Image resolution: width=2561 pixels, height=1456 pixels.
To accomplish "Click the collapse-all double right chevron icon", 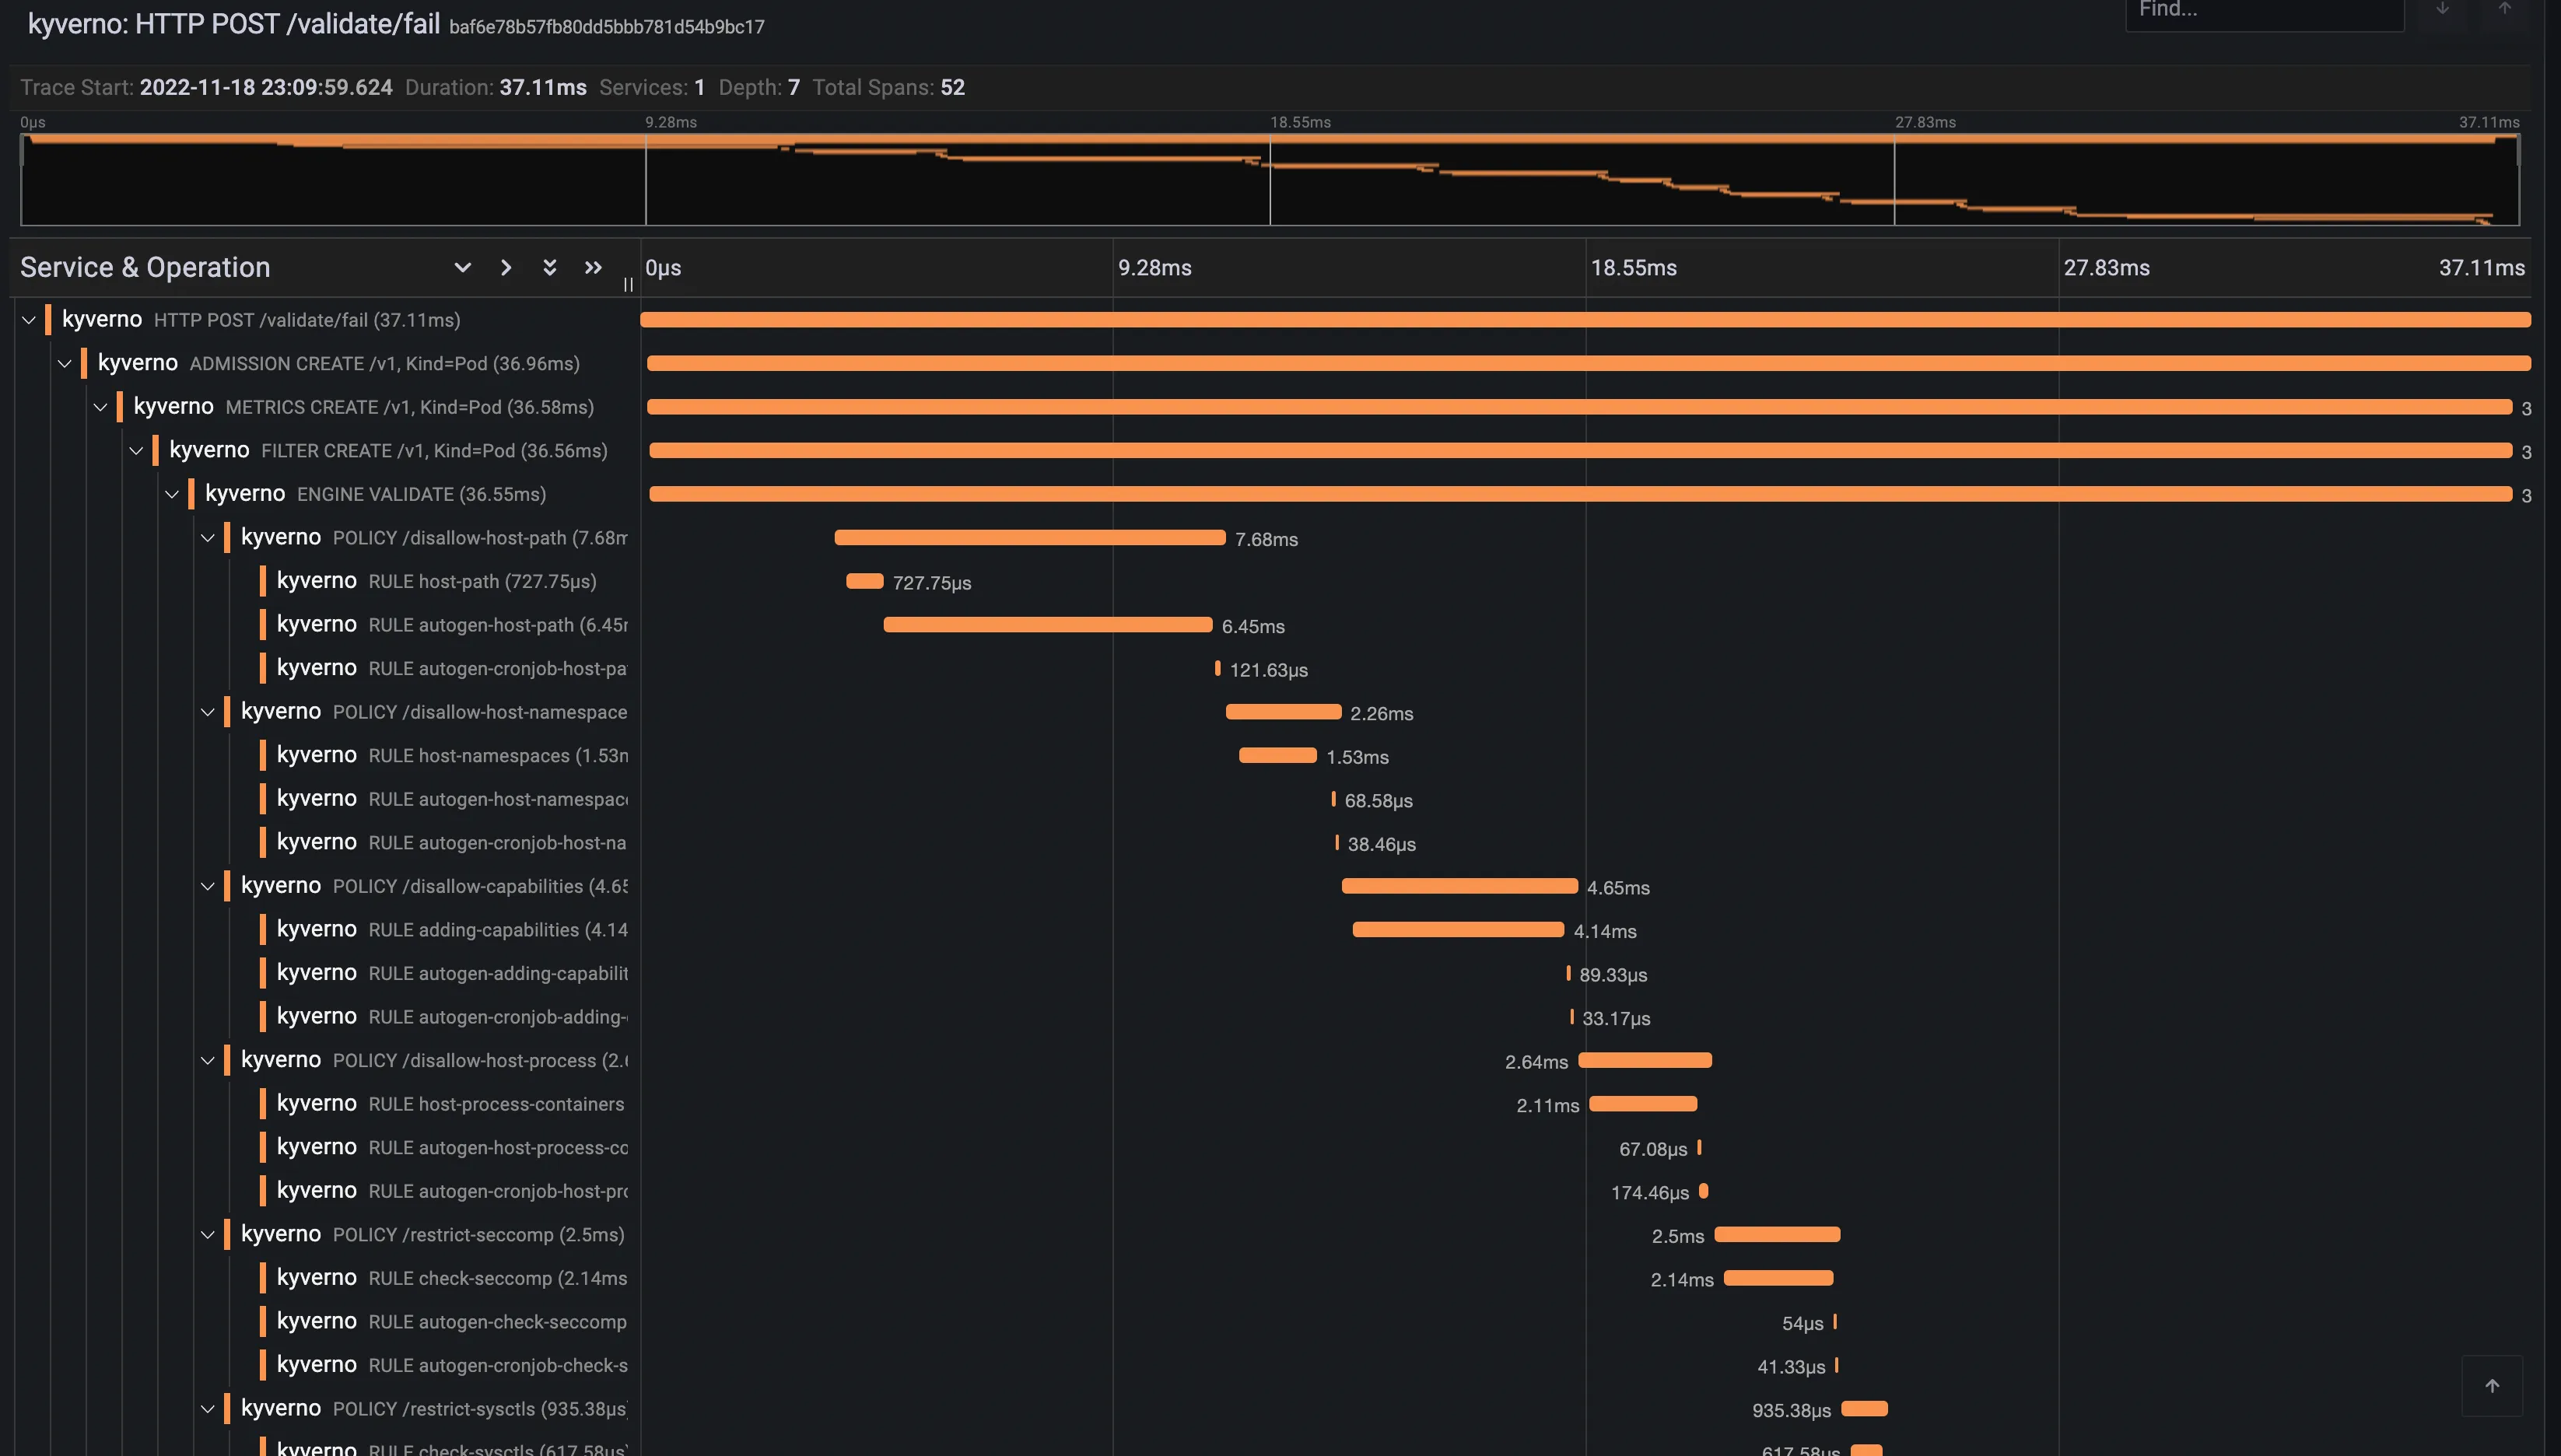I will point(593,267).
